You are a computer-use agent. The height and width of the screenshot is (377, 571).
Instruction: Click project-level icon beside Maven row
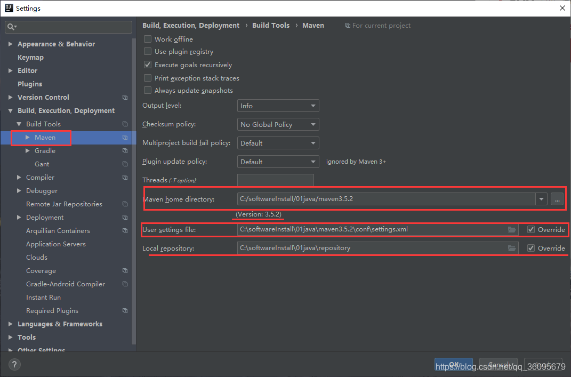click(x=125, y=138)
